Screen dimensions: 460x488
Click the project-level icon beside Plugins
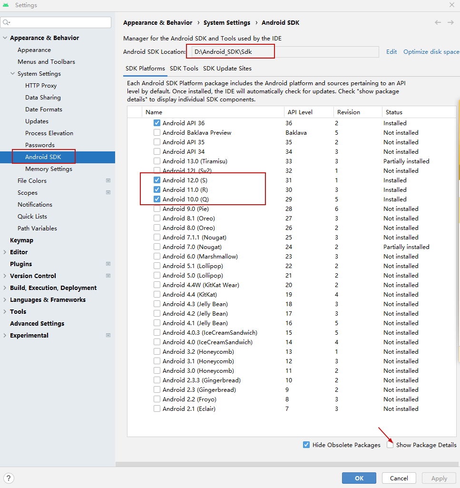108,264
